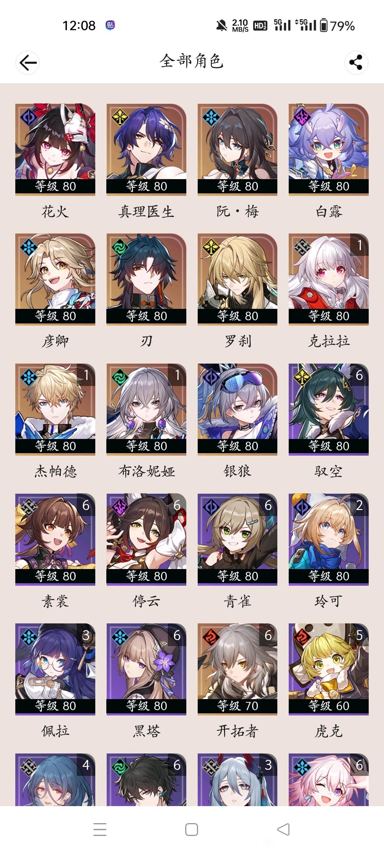384x853 pixels.
Task: Open 克拉拉 character portrait
Action: [329, 279]
